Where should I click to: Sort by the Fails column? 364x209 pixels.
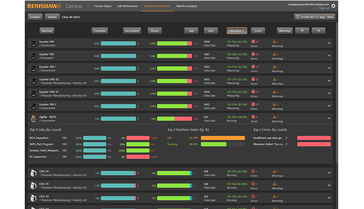tap(191, 31)
